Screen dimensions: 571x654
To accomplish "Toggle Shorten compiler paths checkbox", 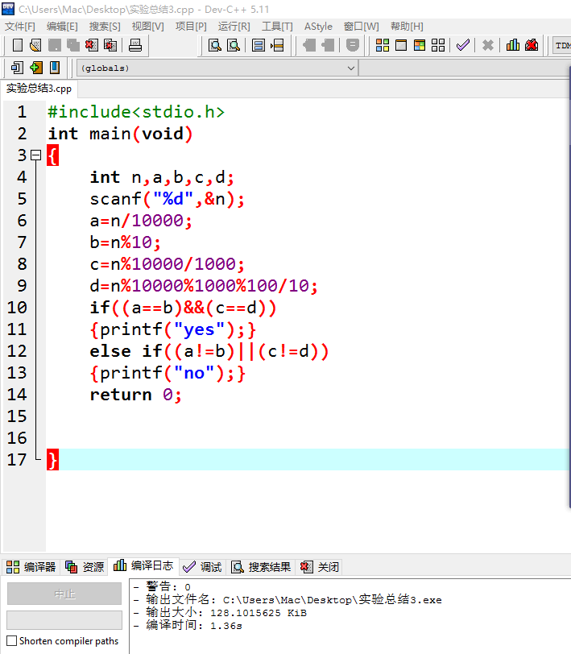I will click(x=12, y=640).
